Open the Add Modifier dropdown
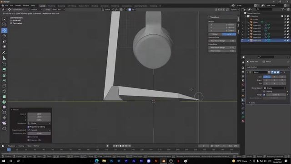Image resolution: width=291 pixels, height=164 pixels. click(x=268, y=67)
